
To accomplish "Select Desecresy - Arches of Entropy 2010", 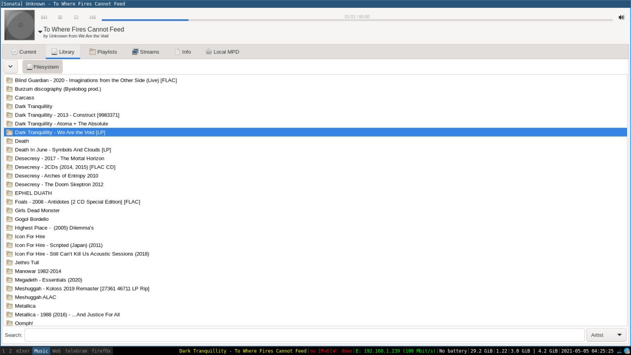I will coord(315,176).
